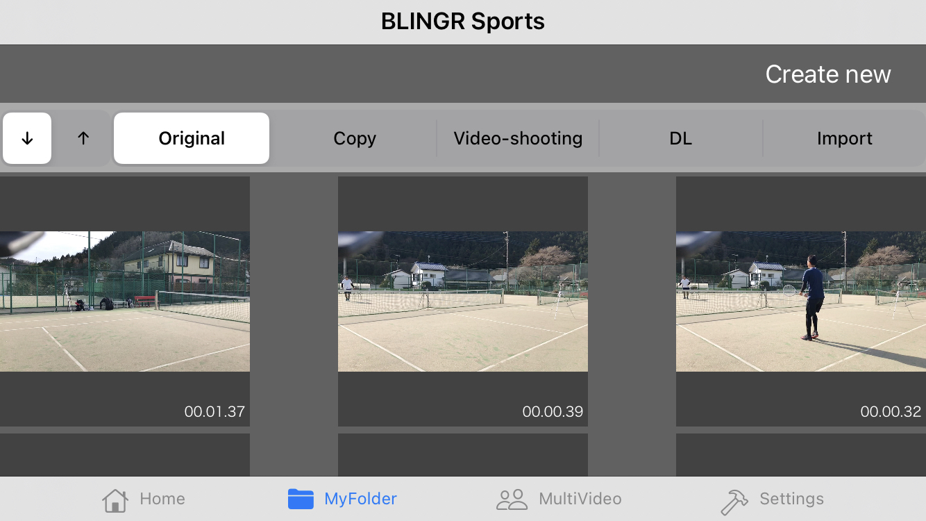926x521 pixels.
Task: Tap the Create new button
Action: point(828,74)
